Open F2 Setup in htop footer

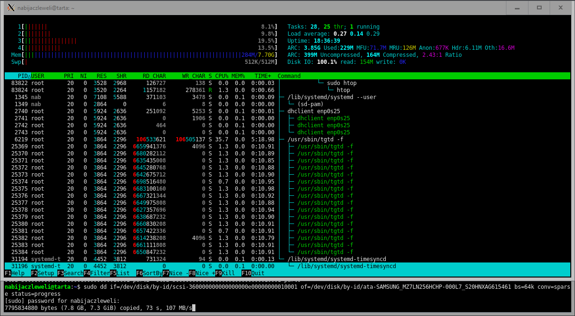(44, 273)
